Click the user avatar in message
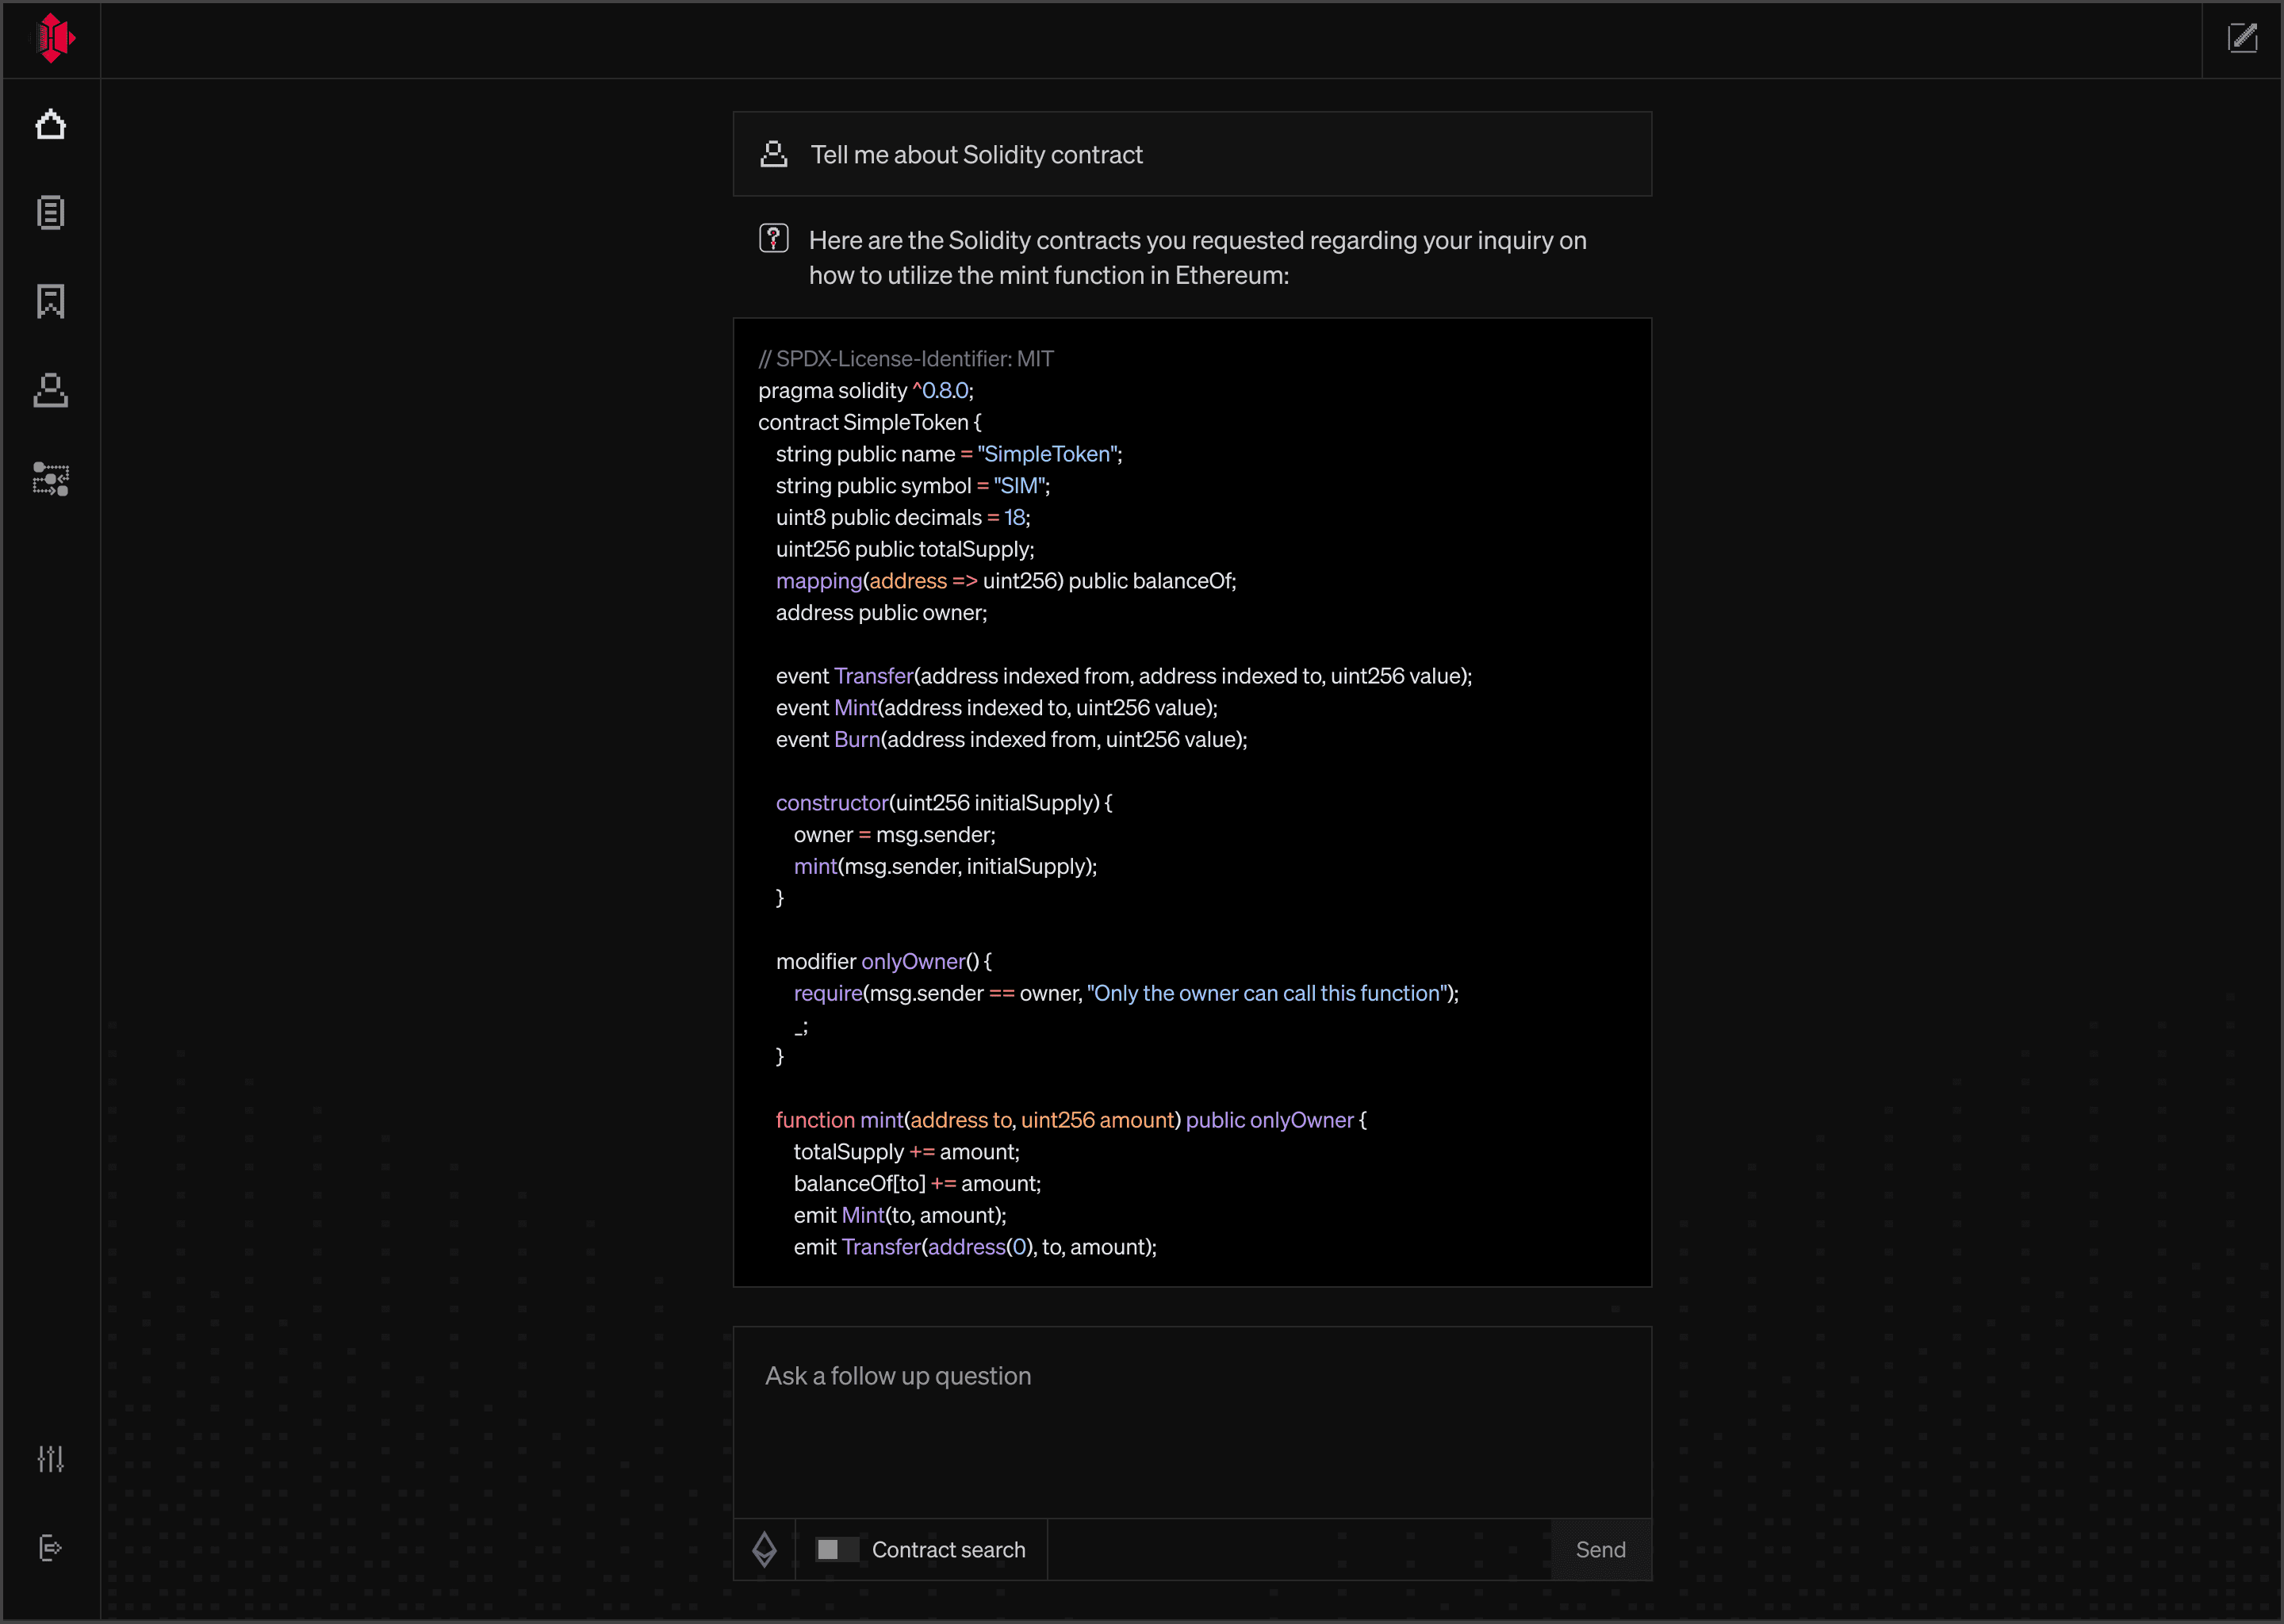2284x1624 pixels. [x=773, y=154]
